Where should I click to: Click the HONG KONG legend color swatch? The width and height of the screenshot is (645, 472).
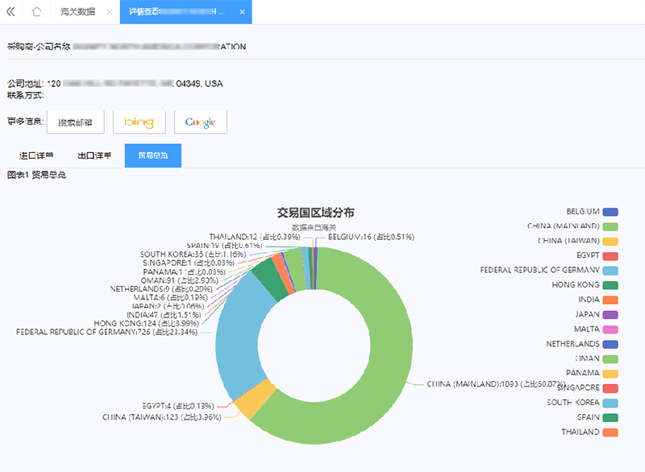pos(610,285)
